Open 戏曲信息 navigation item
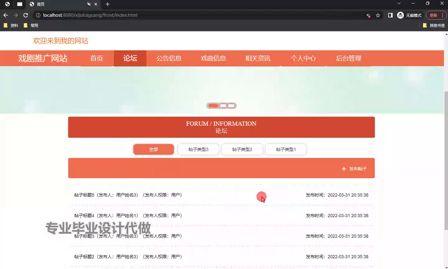 click(x=213, y=58)
